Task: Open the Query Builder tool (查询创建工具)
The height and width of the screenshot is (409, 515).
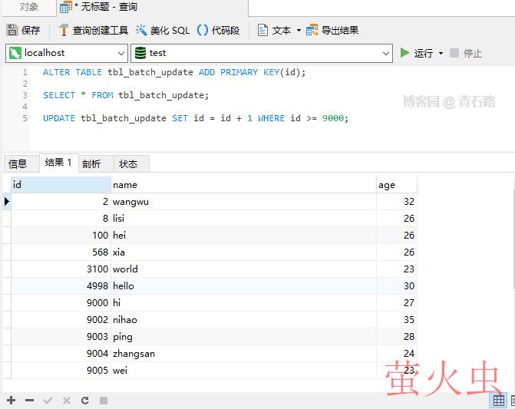Action: [x=93, y=31]
